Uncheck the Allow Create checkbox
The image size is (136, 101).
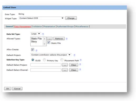coord(32,50)
